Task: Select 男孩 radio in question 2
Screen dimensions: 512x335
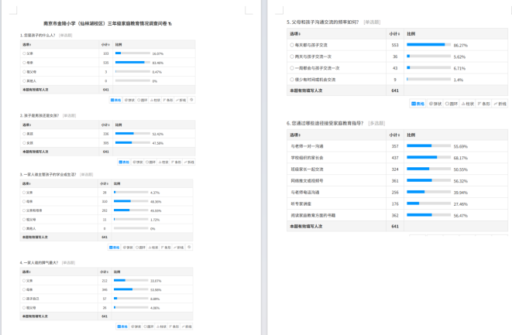Action: click(24, 134)
